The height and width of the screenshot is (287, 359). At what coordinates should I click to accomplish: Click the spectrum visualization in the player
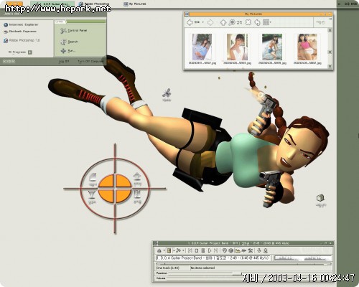(x=302, y=258)
